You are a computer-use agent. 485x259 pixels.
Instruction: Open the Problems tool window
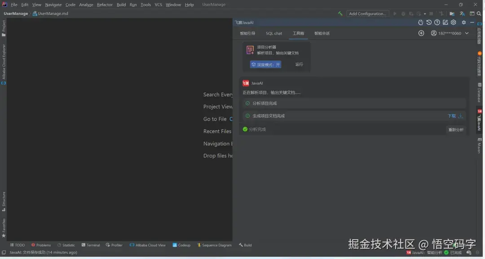pos(41,245)
